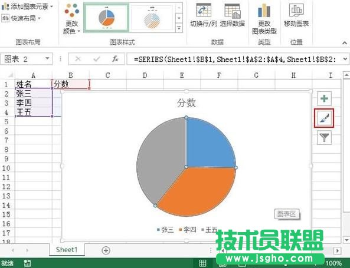The width and height of the screenshot is (350, 268).
Task: Click the formula confirm checkmark button
Action: click(x=97, y=59)
